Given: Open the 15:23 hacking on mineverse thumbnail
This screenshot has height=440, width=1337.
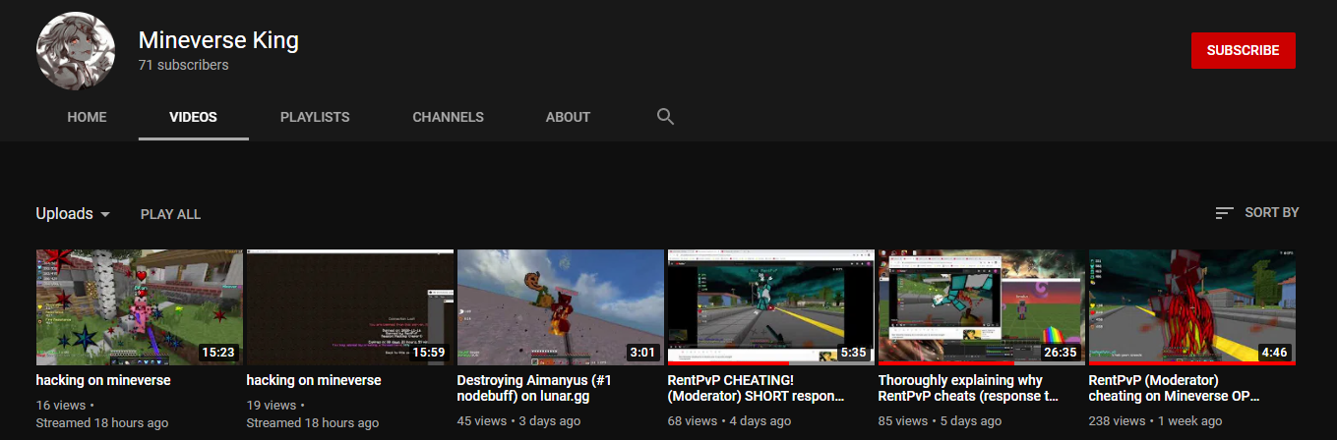Looking at the screenshot, I should coord(140,307).
